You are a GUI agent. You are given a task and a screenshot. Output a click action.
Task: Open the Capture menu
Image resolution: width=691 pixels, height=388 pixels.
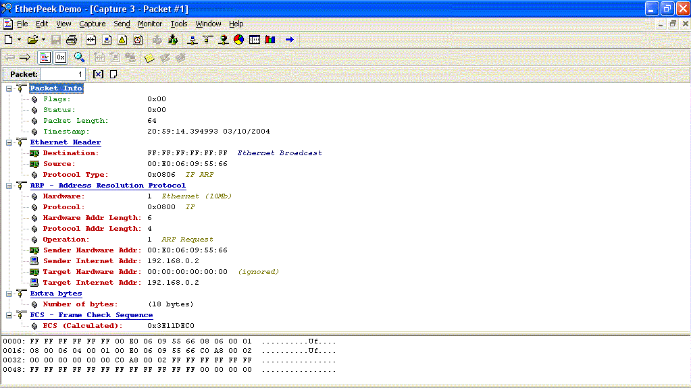tap(92, 24)
